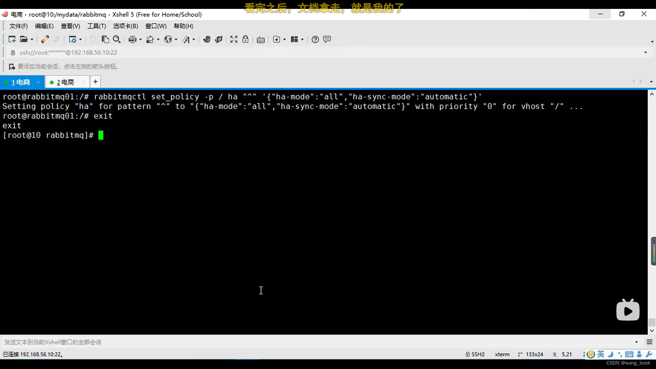Add a new tab with plus button

tap(96, 82)
